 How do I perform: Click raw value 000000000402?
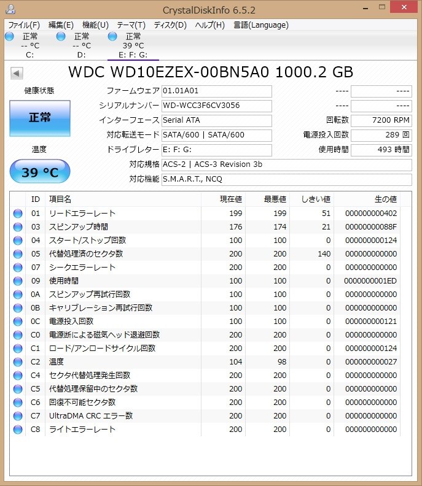371,214
